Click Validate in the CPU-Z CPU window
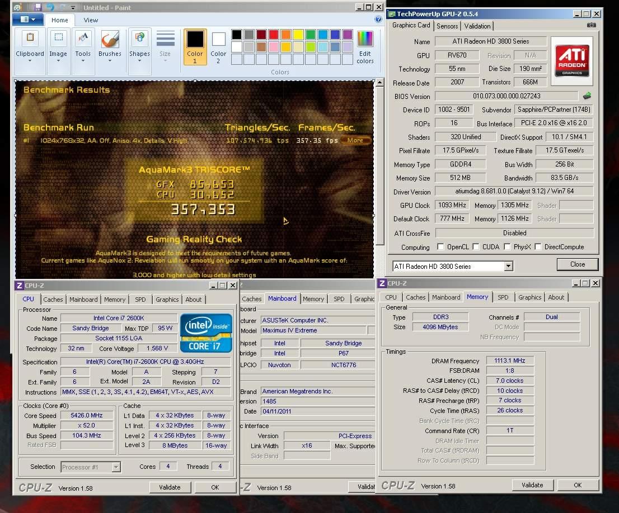The width and height of the screenshot is (619, 513). pyautogui.click(x=170, y=487)
